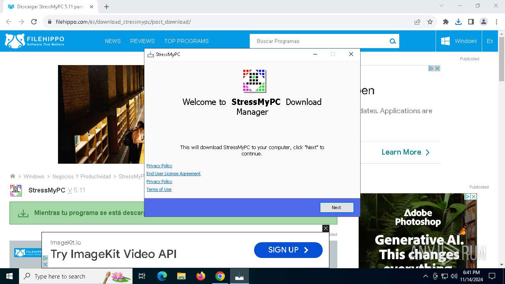Viewport: 505px width, 284px height.
Task: Open StressMyPC downloader taskbar icon
Action: [x=239, y=276]
